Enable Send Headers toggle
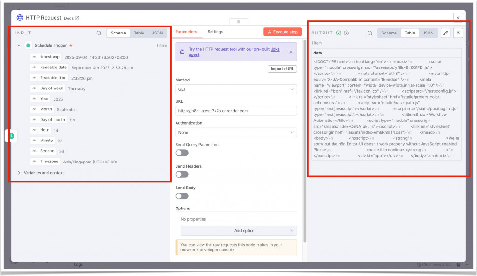This screenshot has height=276, width=477. tap(182, 175)
